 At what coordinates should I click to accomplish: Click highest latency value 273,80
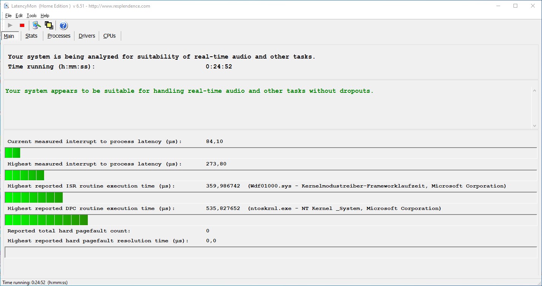[x=216, y=164]
